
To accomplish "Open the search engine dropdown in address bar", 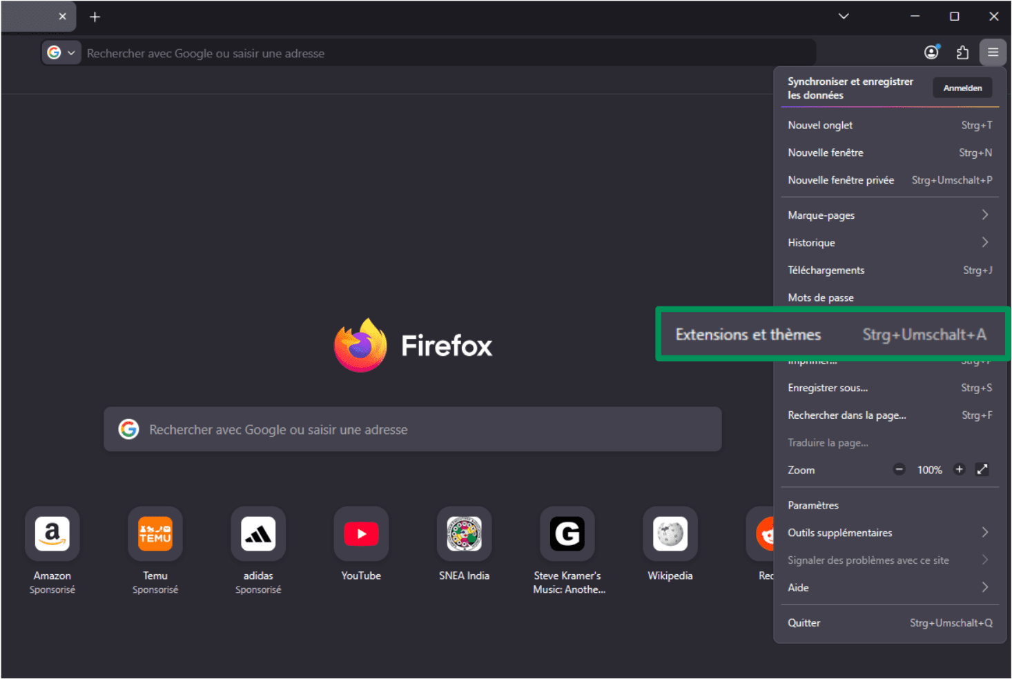I will pyautogui.click(x=61, y=52).
